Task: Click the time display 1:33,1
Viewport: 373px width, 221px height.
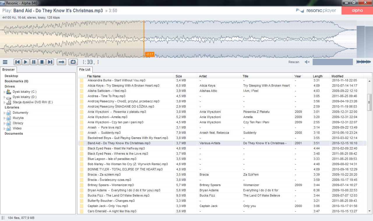Action: 91,62
